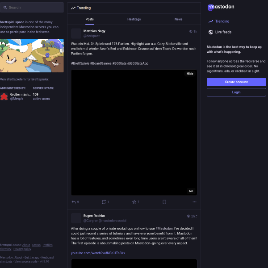Switch to the News tab
Image resolution: width=268 pixels, height=268 pixels.
pos(178,19)
